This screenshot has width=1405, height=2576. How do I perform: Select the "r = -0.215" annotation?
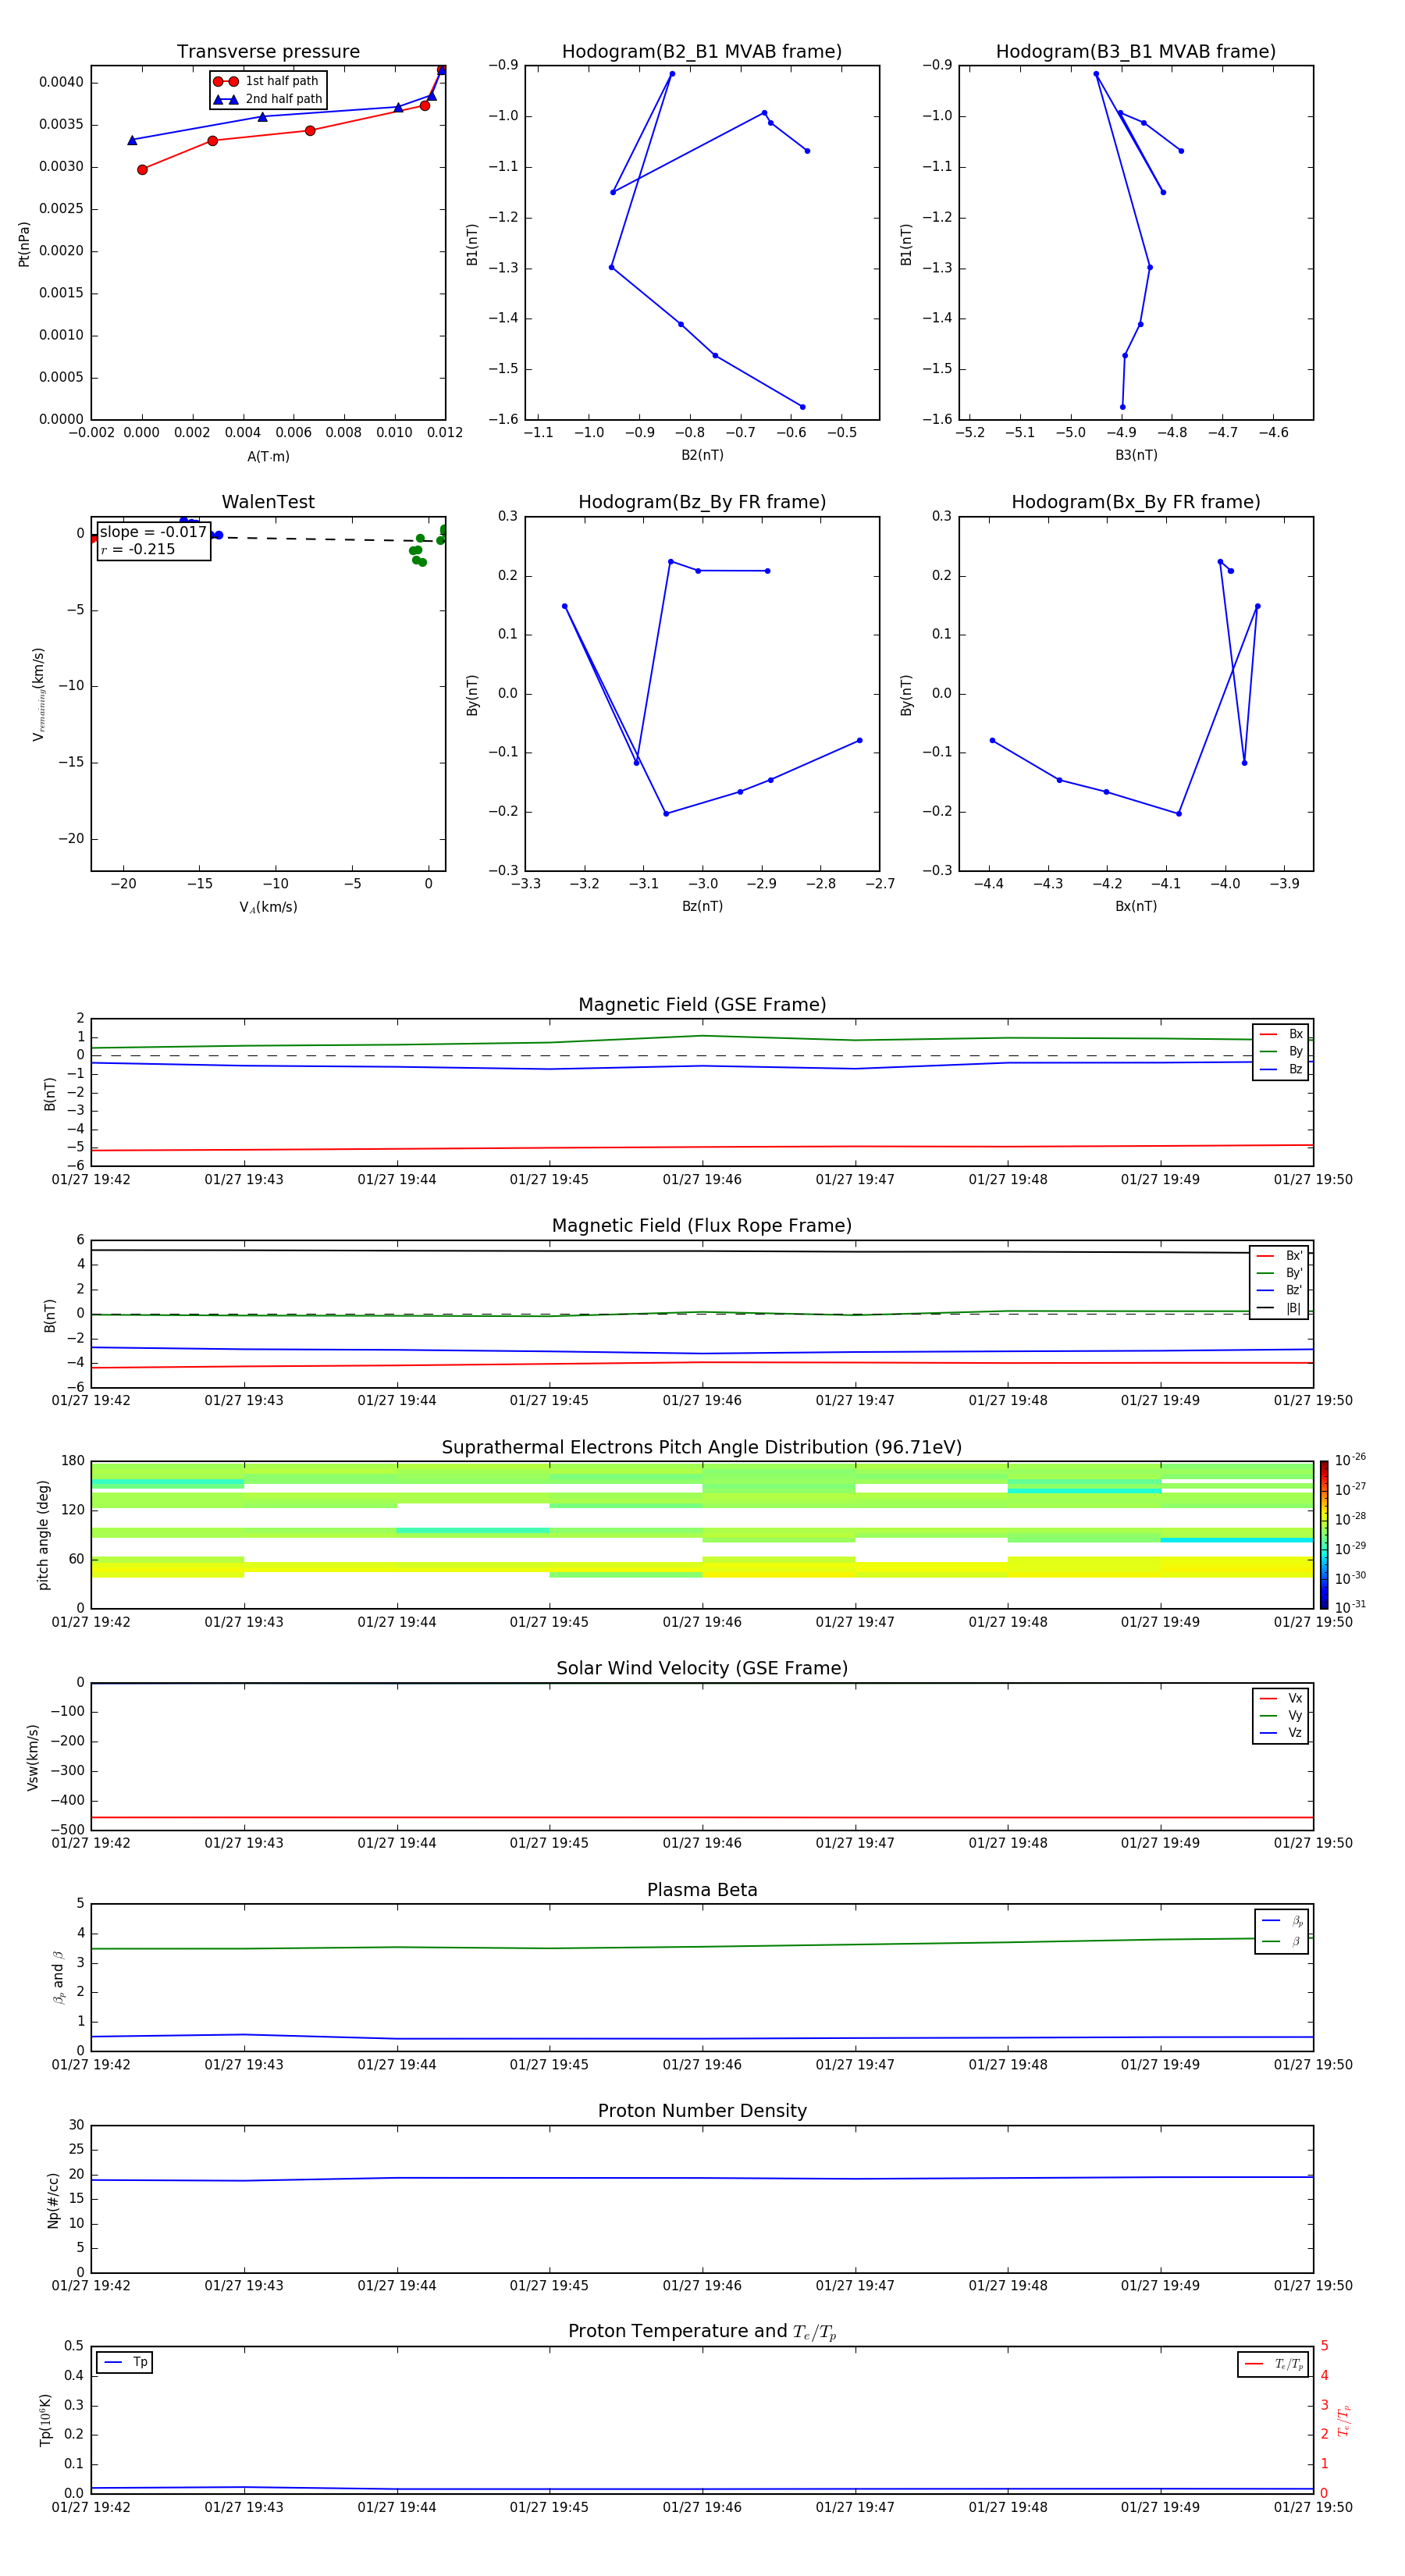[x=138, y=549]
